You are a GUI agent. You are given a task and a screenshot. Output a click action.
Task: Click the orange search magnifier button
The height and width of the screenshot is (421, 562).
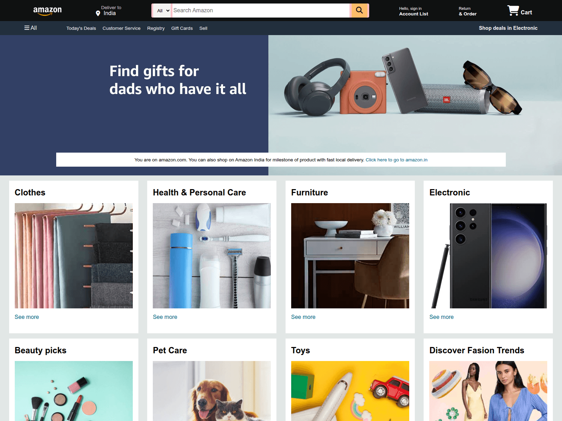pyautogui.click(x=359, y=11)
